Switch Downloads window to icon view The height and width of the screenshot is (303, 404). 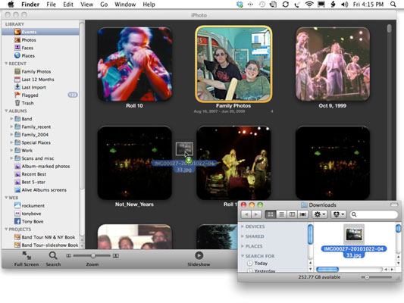[271, 214]
